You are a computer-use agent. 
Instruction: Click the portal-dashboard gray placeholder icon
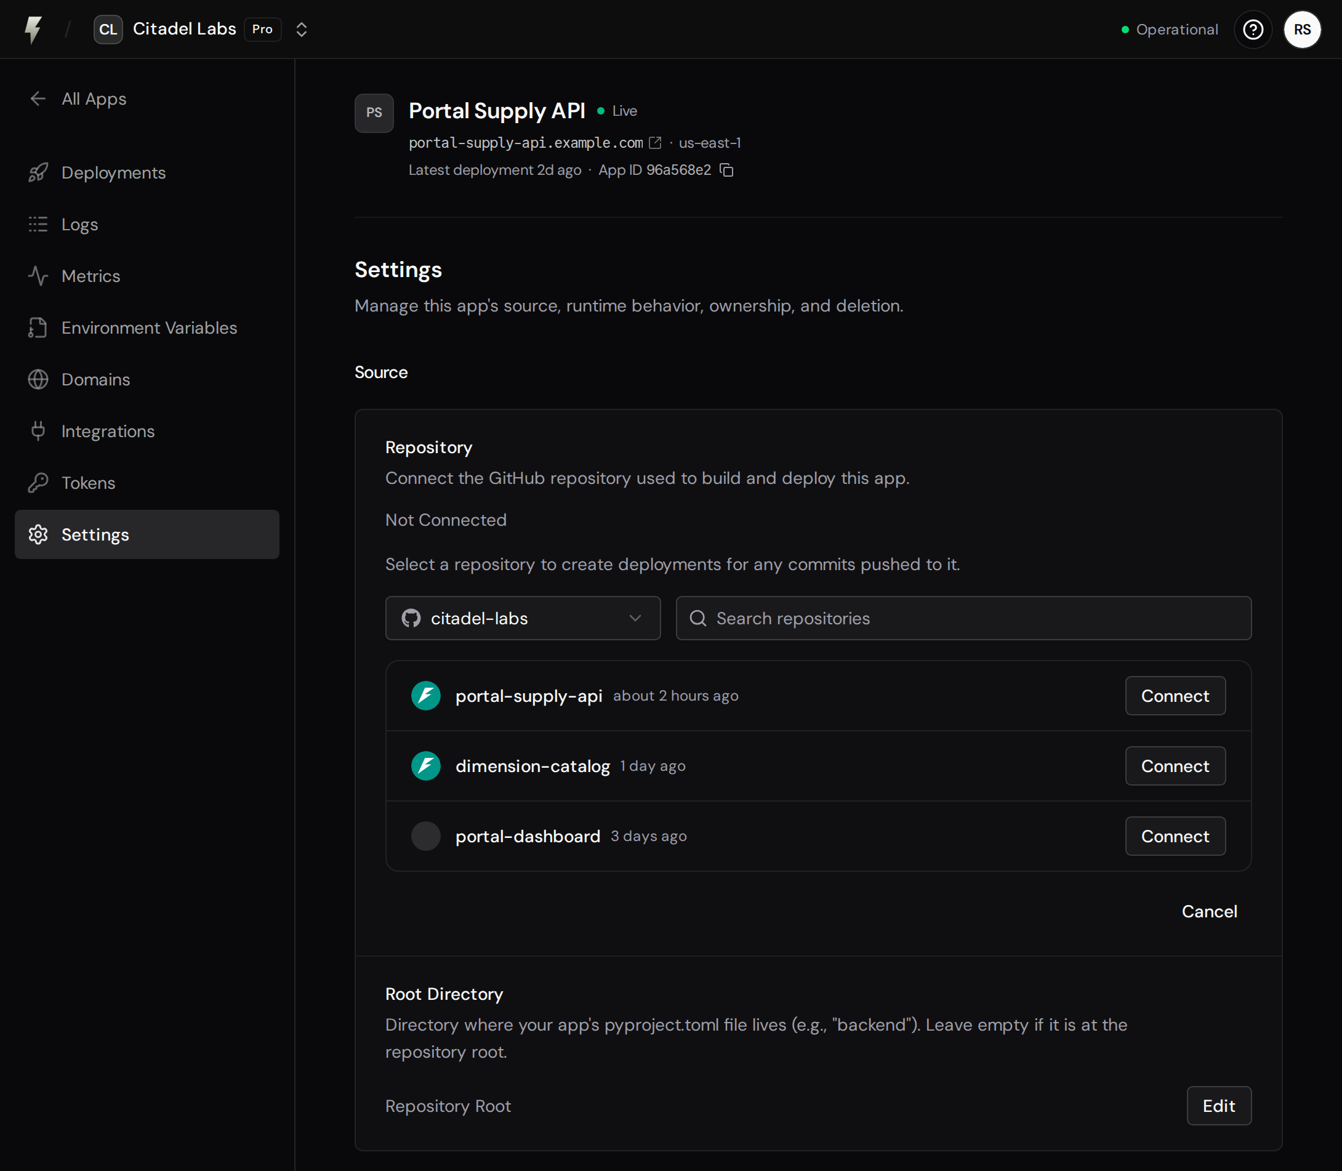click(x=425, y=836)
